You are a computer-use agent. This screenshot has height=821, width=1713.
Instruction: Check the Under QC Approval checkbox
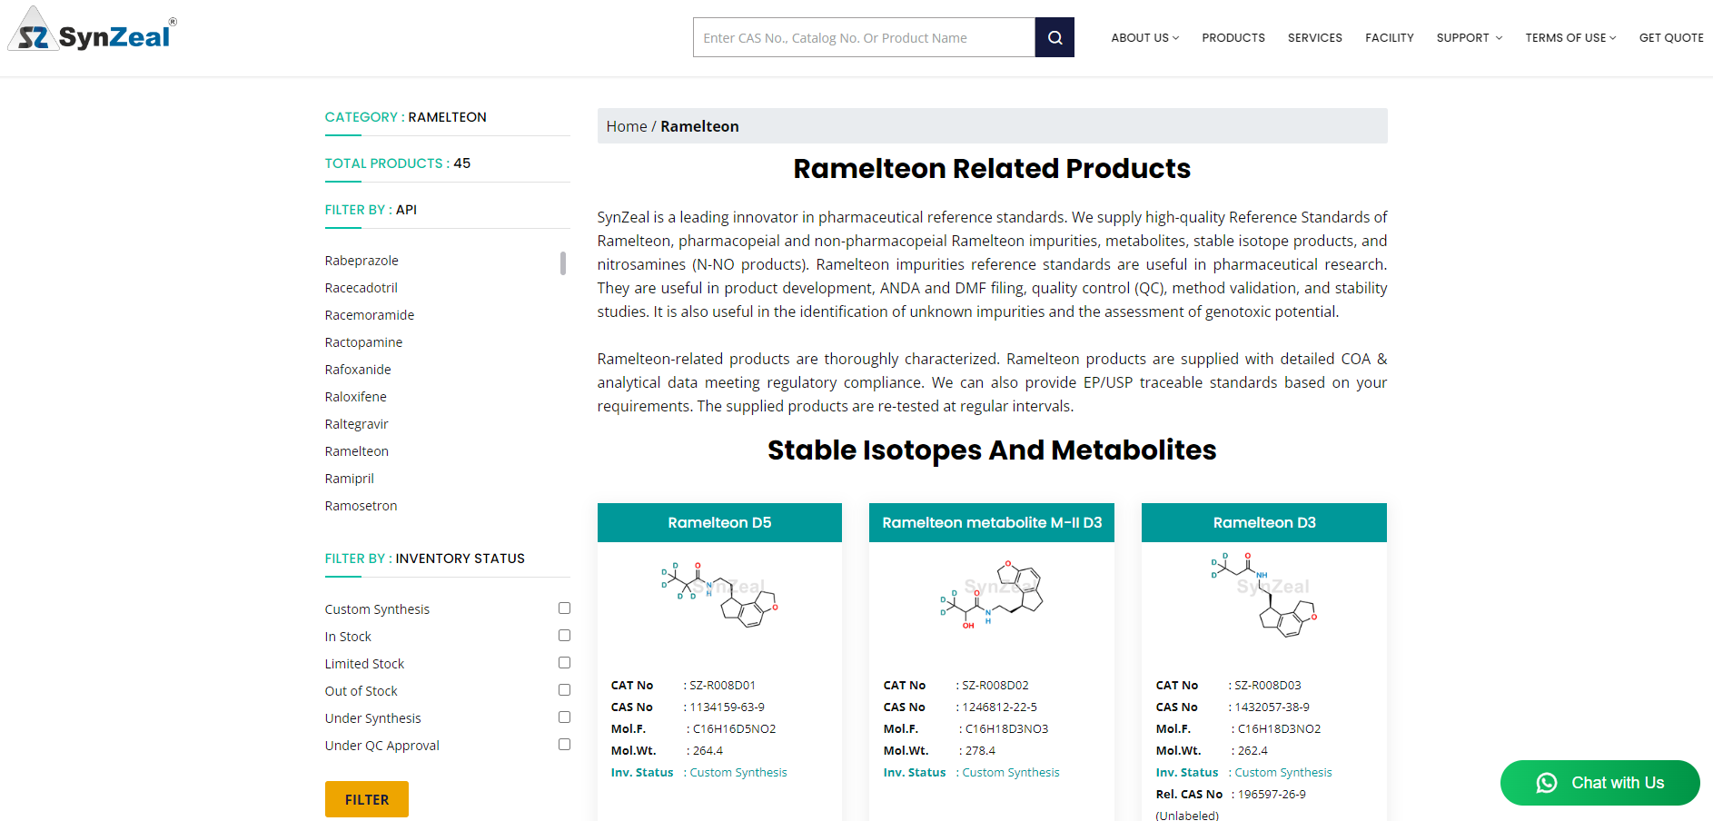click(564, 745)
